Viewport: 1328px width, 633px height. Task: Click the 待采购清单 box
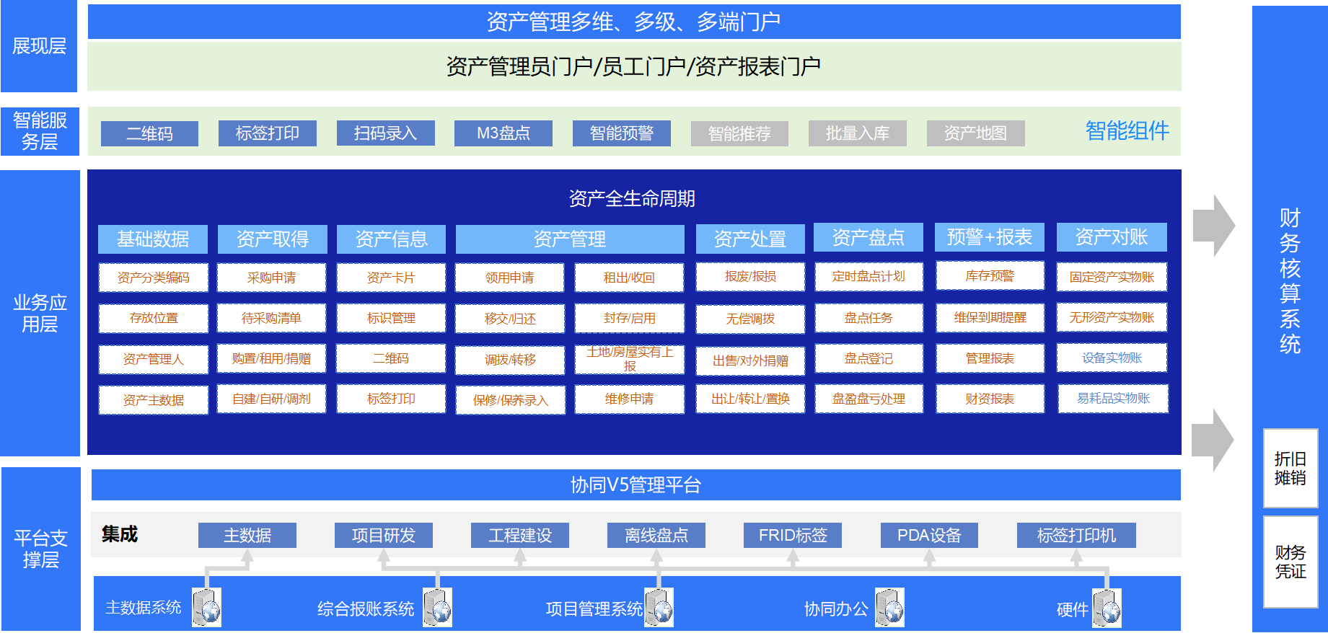272,318
